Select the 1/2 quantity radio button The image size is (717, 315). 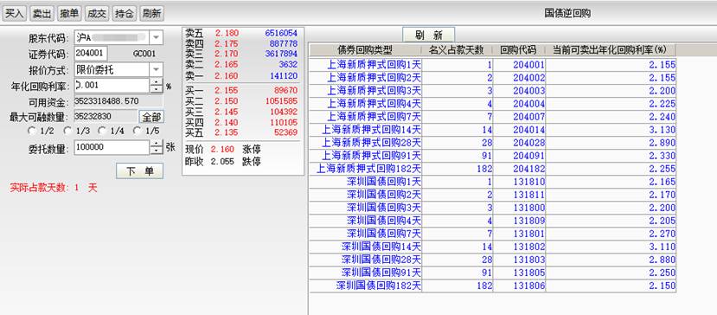(31, 131)
